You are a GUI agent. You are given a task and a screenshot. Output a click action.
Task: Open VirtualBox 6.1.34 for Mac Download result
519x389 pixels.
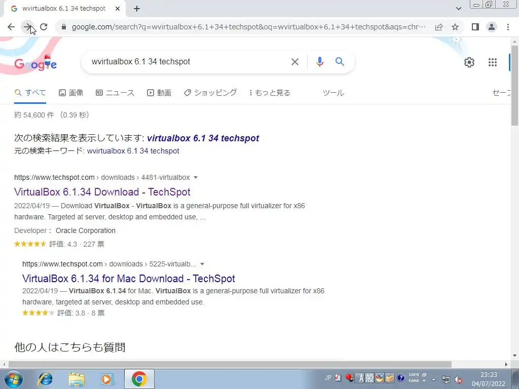(x=128, y=279)
